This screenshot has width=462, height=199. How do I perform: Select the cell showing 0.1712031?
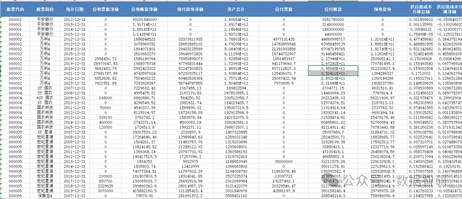pyautogui.click(x=421, y=73)
